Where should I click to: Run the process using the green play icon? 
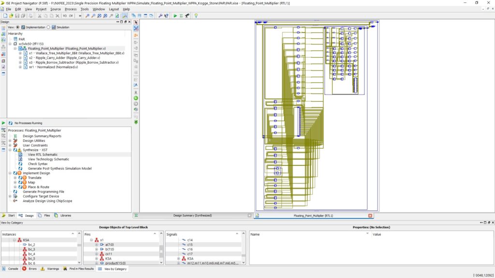(175, 16)
